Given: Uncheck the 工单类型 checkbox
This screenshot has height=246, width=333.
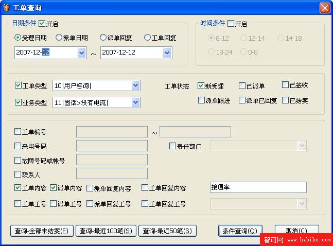Looking at the screenshot, I should [18, 85].
